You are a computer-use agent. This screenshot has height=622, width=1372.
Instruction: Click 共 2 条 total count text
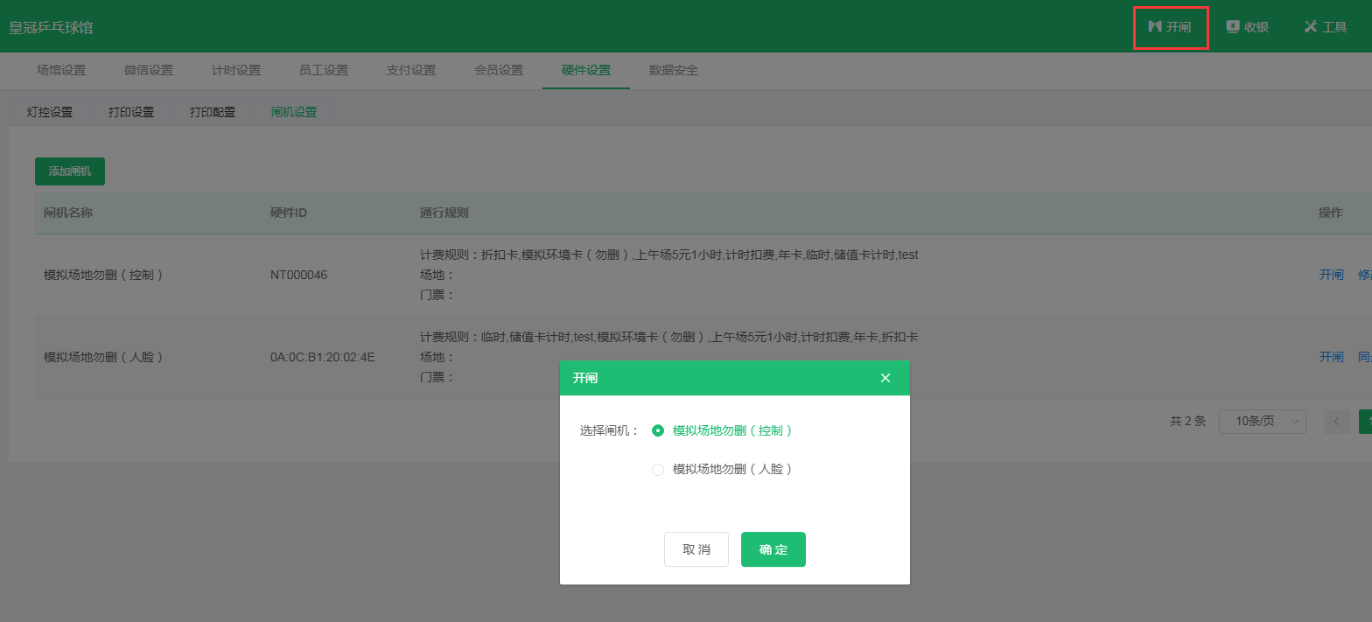click(1187, 421)
